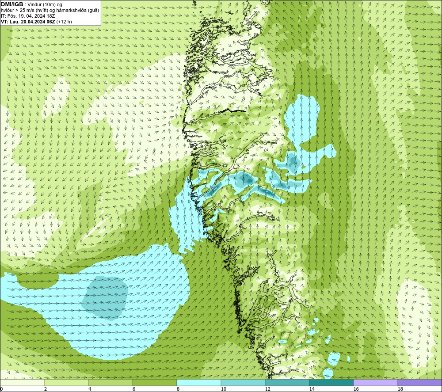442x392 pixels.
Task: Click the 2–4 m/s light green swatch
Action: [x=66, y=383]
